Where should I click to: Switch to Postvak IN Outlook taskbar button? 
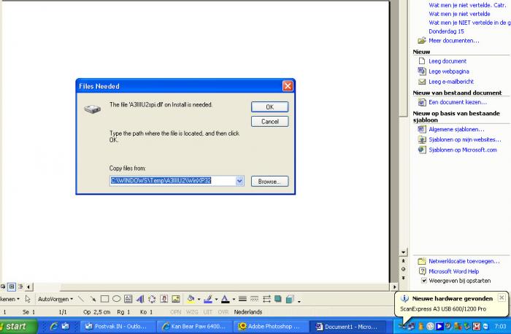click(x=118, y=327)
